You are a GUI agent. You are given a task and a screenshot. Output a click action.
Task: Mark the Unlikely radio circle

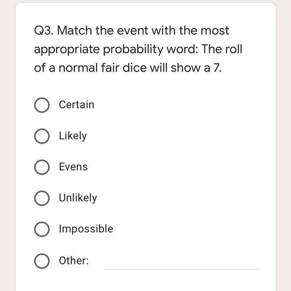42,198
